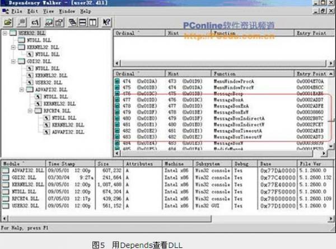Click export list scroll up arrow

pyautogui.click(x=331, y=74)
